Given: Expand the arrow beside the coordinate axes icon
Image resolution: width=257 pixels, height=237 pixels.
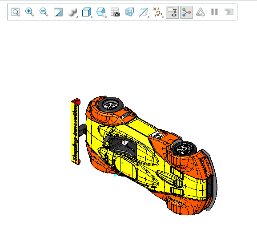Looking at the screenshot, I should click(163, 17).
